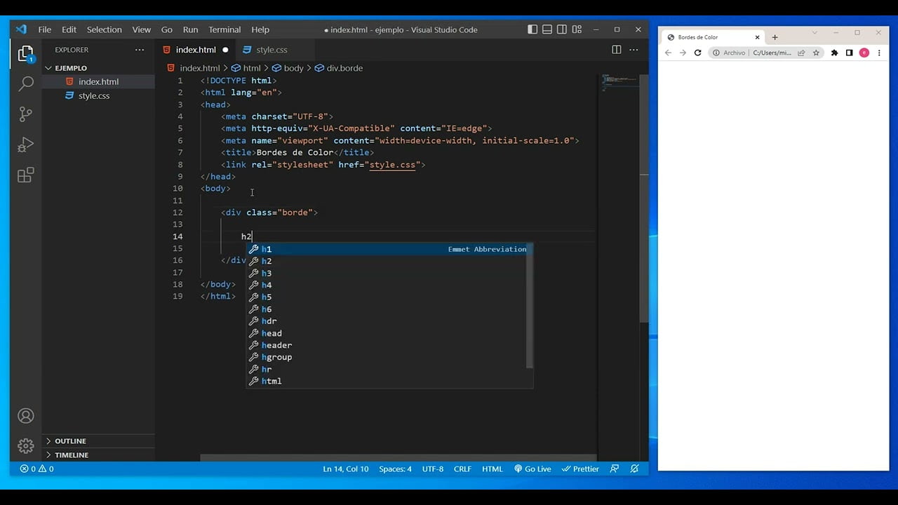This screenshot has width=898, height=505.
Task: Collapse the EJEMPLO folder
Action: coord(70,68)
